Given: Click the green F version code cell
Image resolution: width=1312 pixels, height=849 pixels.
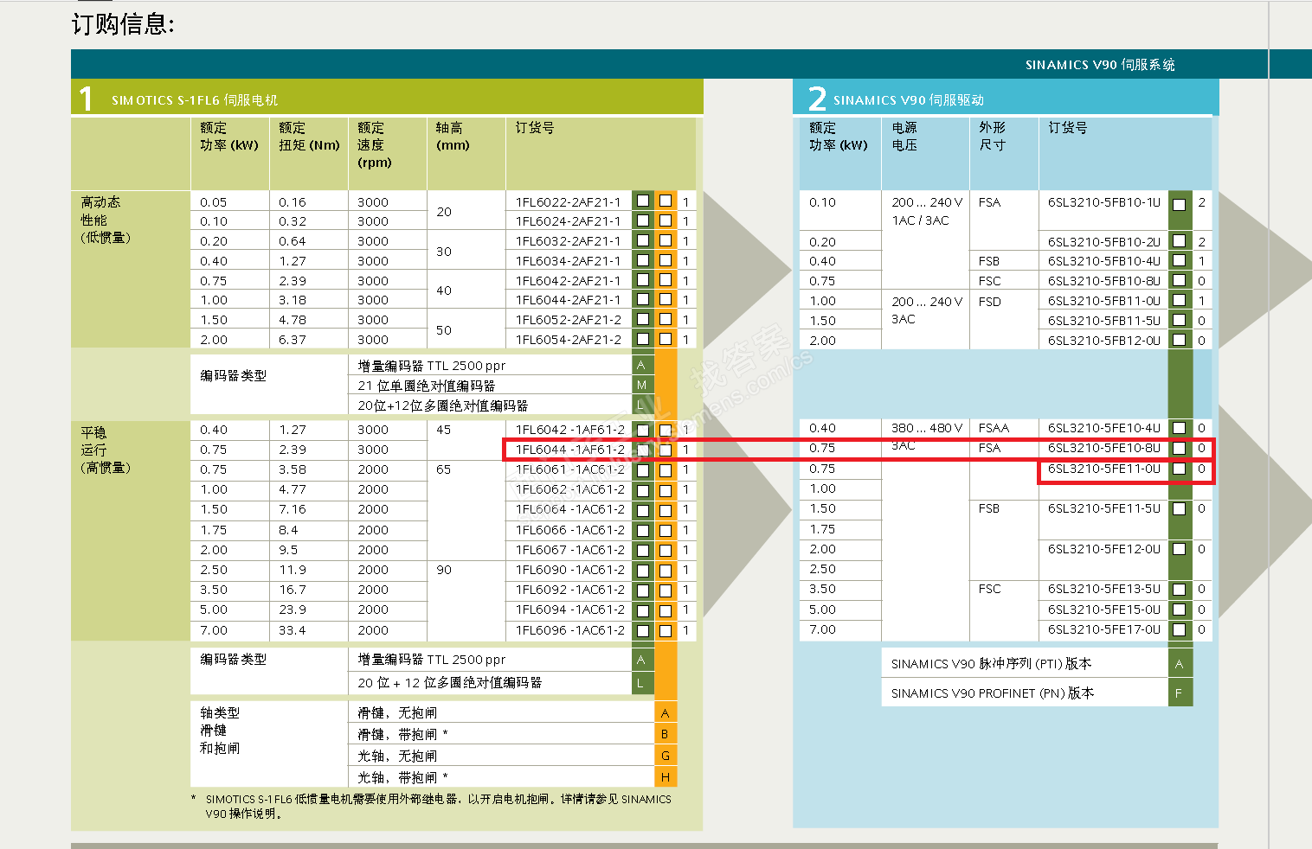Looking at the screenshot, I should [1180, 693].
